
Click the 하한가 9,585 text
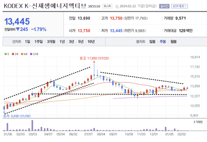[135, 31]
